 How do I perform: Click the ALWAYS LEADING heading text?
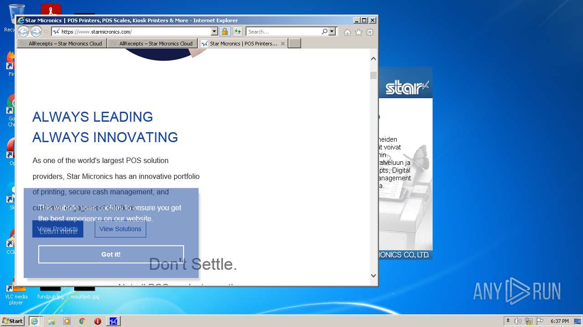[x=92, y=117]
